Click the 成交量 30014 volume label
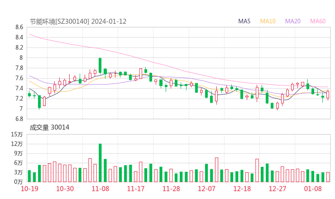 [x=49, y=128]
